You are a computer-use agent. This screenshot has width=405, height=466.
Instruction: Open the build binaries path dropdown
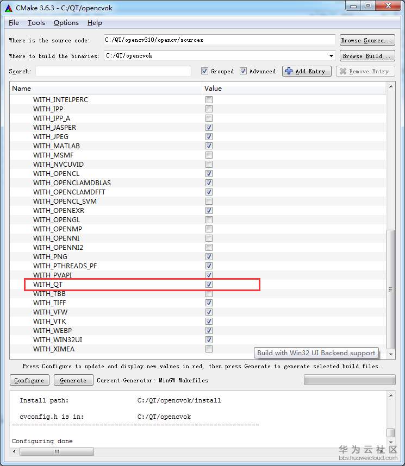pyautogui.click(x=331, y=56)
